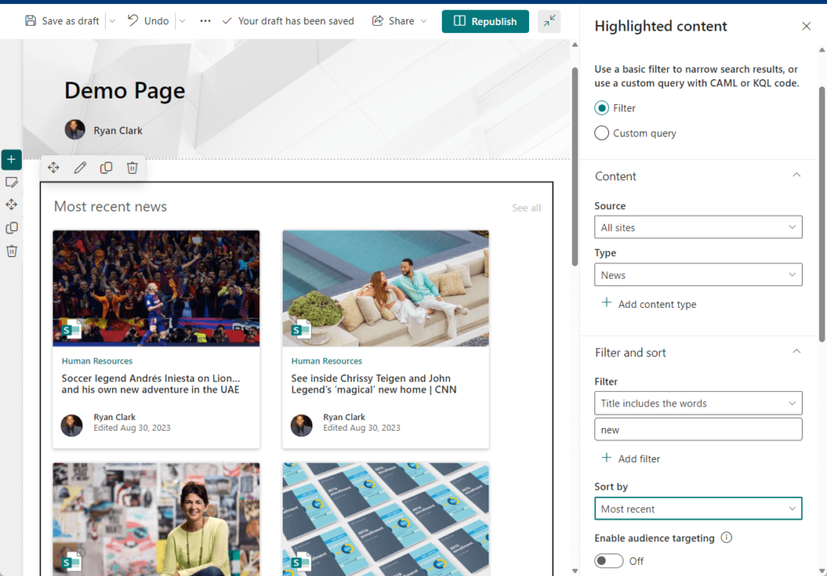
Task: Click the page canvas vertical scrollbar
Action: pos(575,166)
